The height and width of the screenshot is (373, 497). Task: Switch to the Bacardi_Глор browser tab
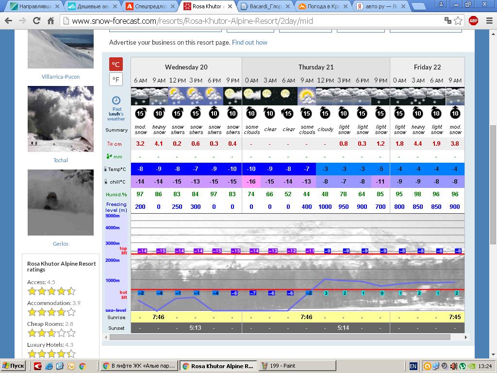(x=265, y=6)
